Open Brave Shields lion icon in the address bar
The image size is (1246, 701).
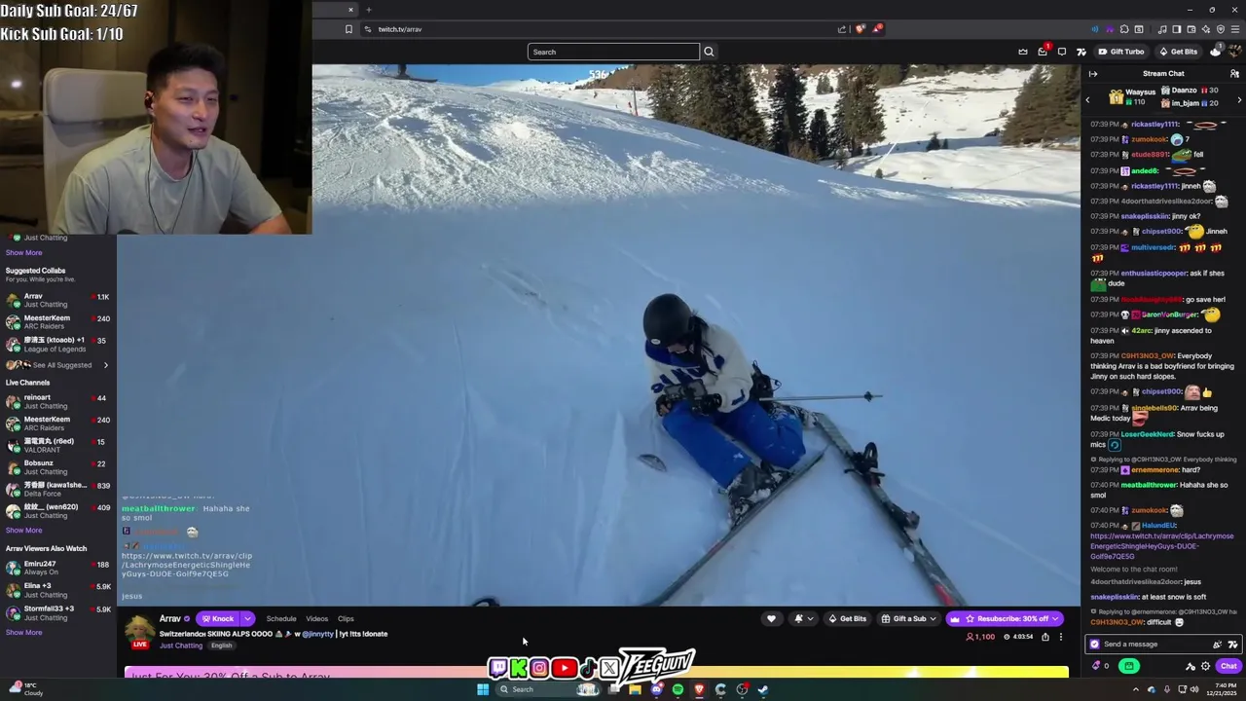860,29
